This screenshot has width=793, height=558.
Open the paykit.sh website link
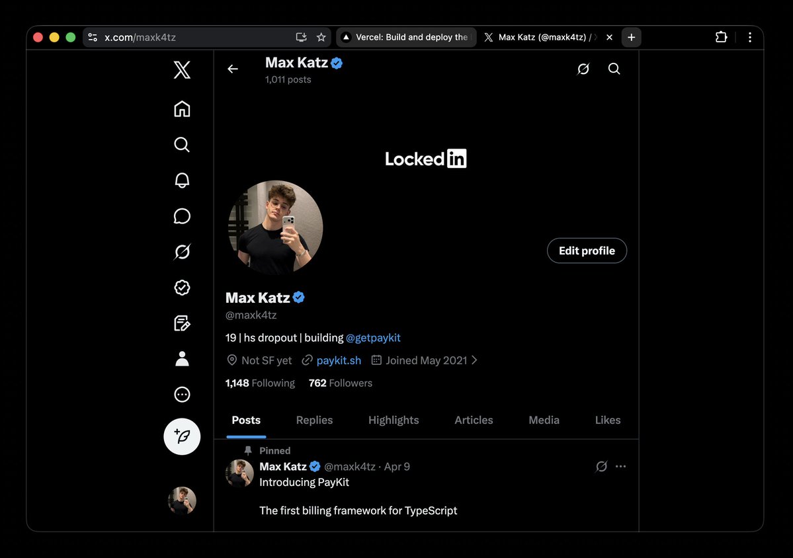(339, 360)
